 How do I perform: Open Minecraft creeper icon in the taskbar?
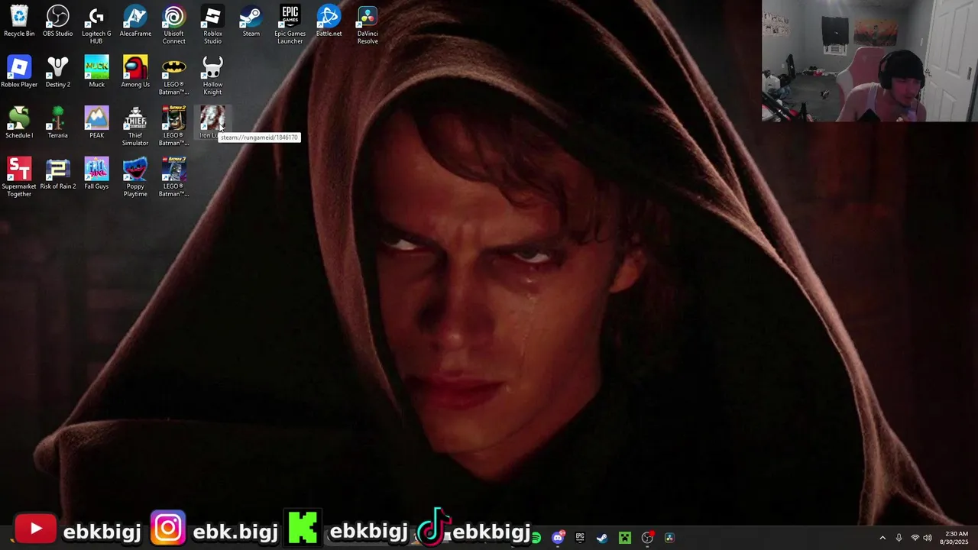point(625,538)
